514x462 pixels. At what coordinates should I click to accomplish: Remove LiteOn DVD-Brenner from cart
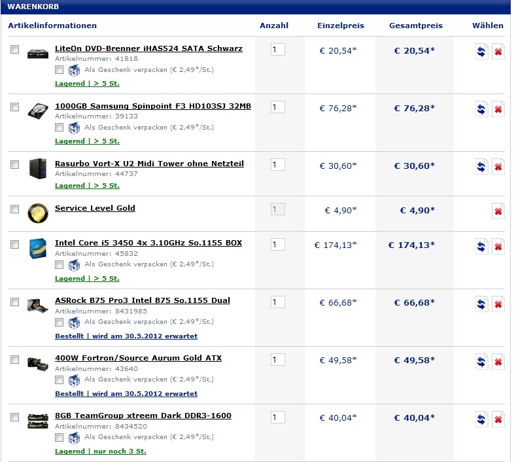coord(498,52)
